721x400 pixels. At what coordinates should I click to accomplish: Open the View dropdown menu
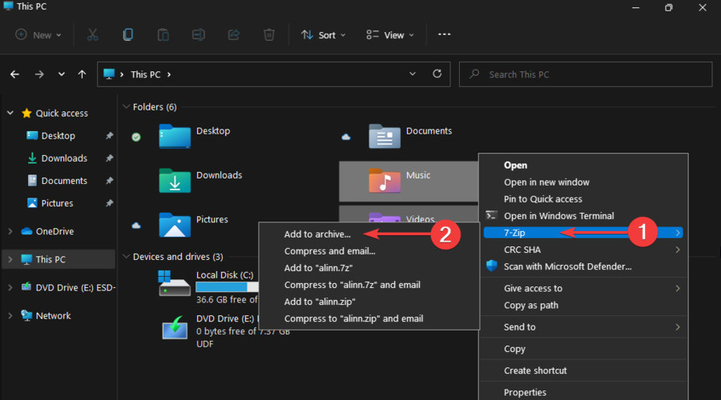click(390, 35)
